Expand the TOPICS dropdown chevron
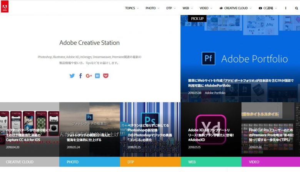 click(138, 8)
